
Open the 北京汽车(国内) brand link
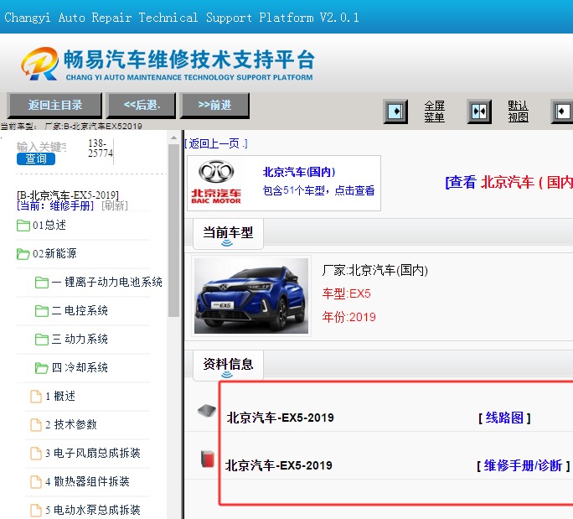(x=299, y=172)
